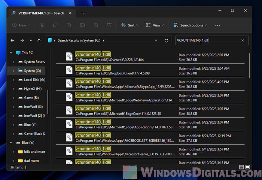The height and width of the screenshot is (180, 262).
Task: Refresh the search results
Action: 166,41
